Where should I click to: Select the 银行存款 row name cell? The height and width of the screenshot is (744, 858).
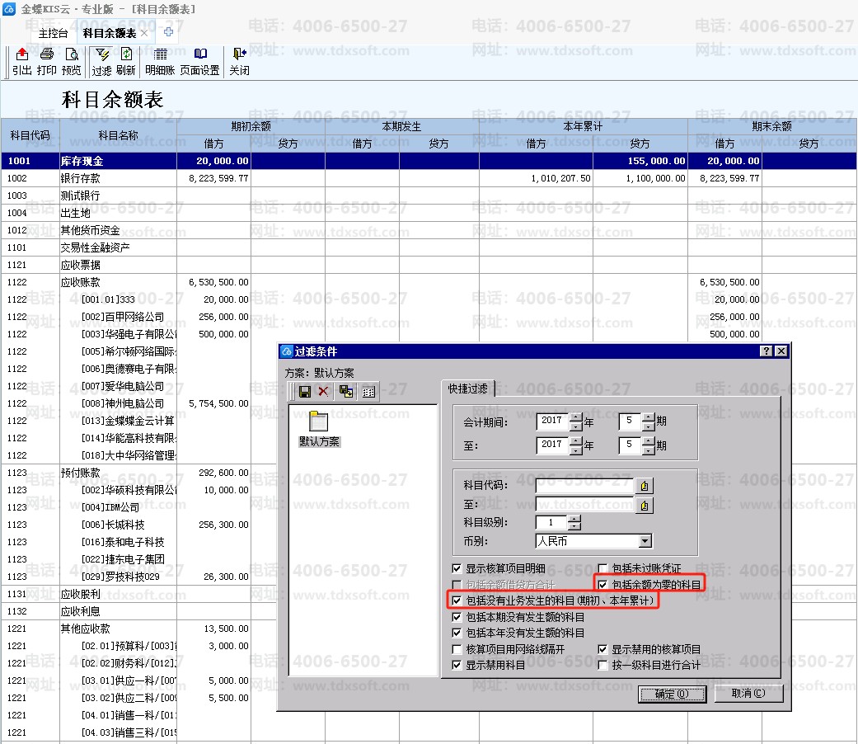[118, 178]
